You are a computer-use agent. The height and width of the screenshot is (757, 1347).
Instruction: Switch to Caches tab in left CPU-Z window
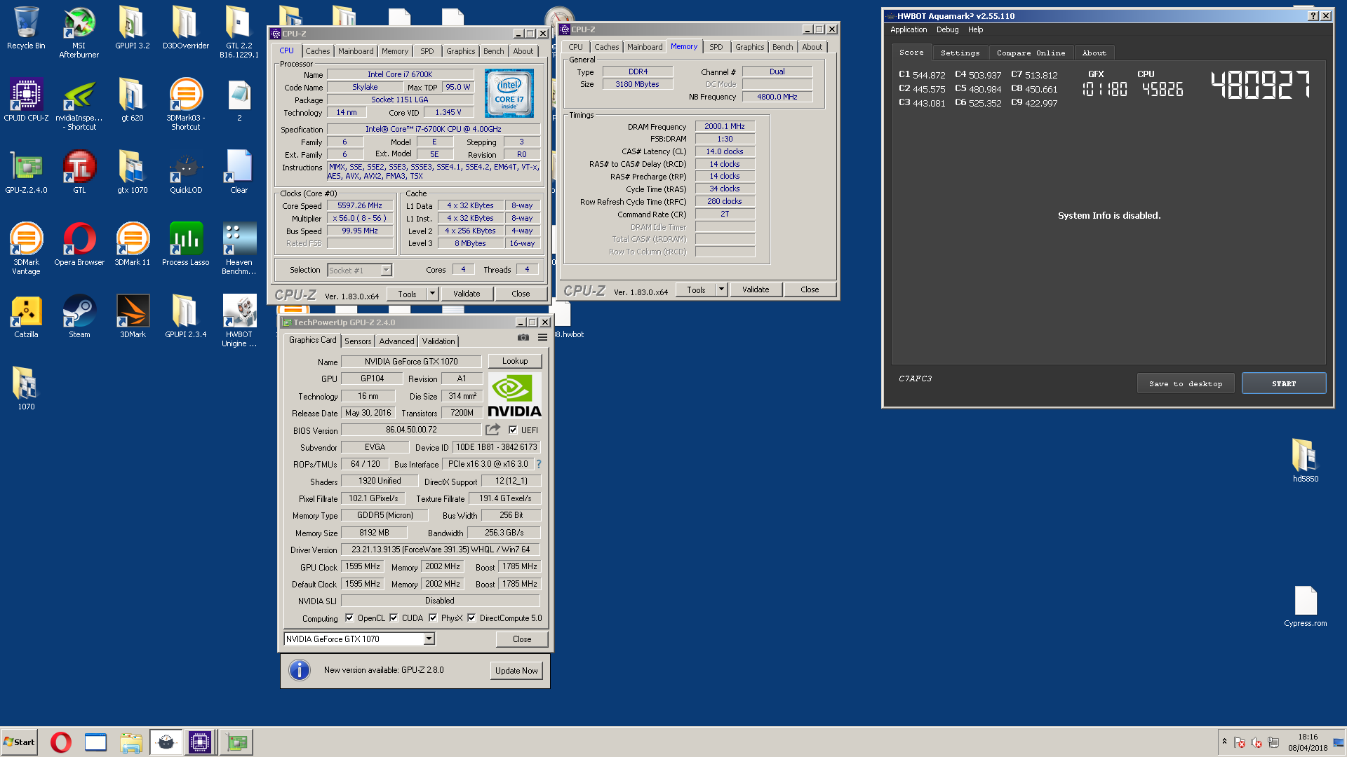317,51
